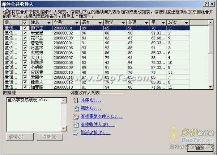This screenshot has height=155, width=217.
Task: Uncheck the checkbox for 花木兰
Action: pos(25,38)
